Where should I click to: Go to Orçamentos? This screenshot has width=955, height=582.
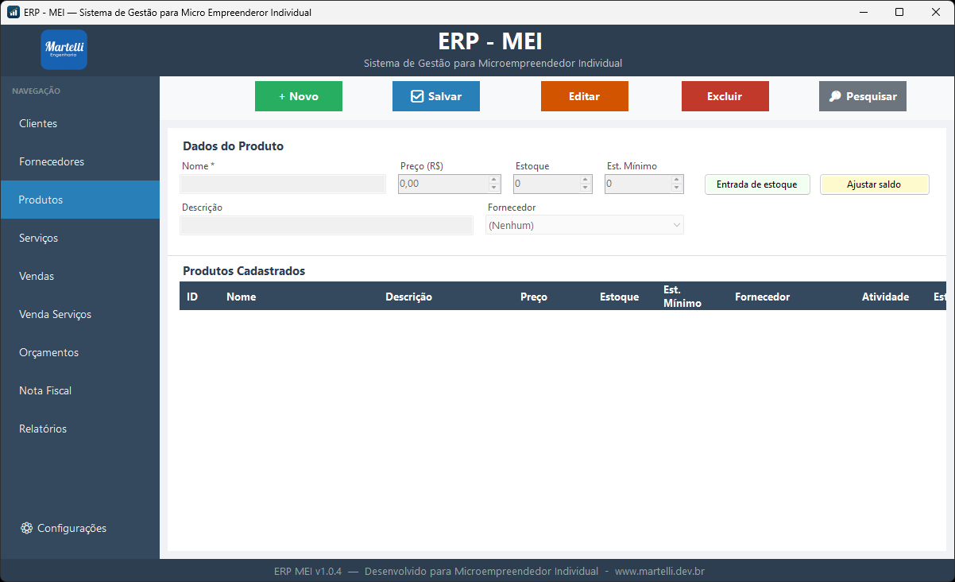(x=80, y=352)
